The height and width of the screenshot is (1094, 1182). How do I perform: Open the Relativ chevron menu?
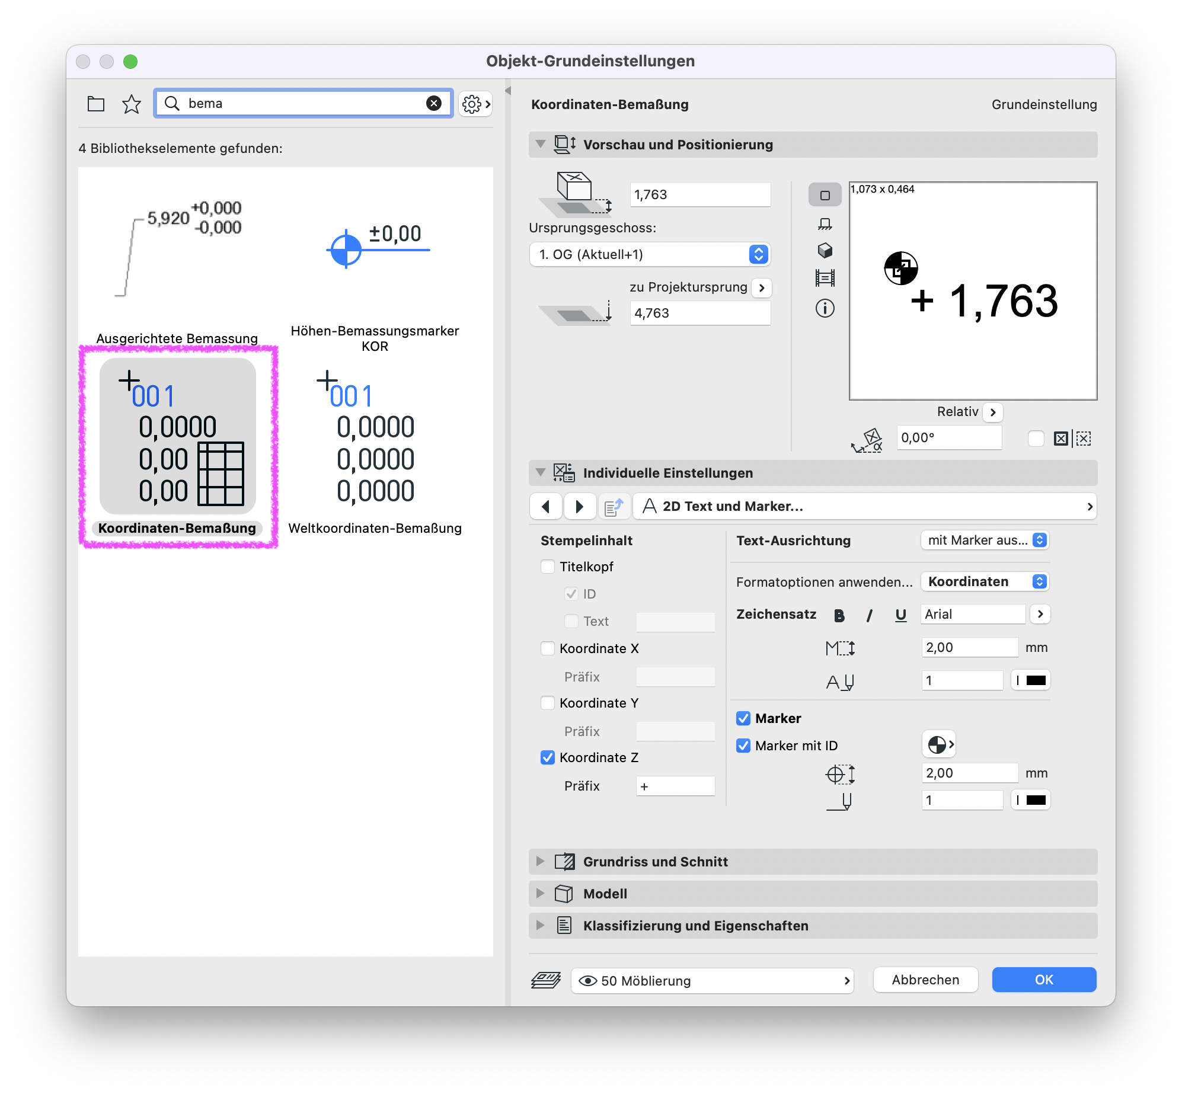point(993,412)
